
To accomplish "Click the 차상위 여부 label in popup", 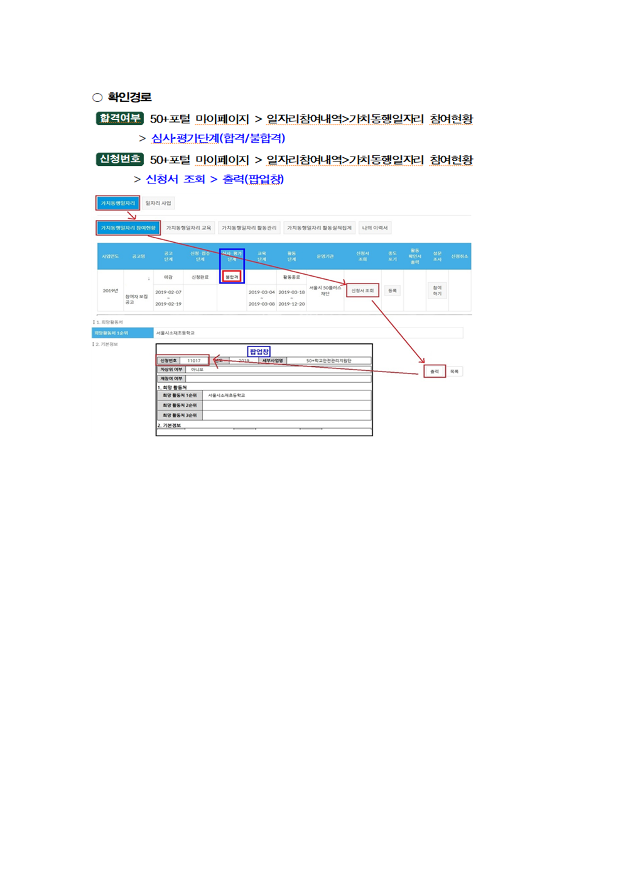I will (x=171, y=370).
